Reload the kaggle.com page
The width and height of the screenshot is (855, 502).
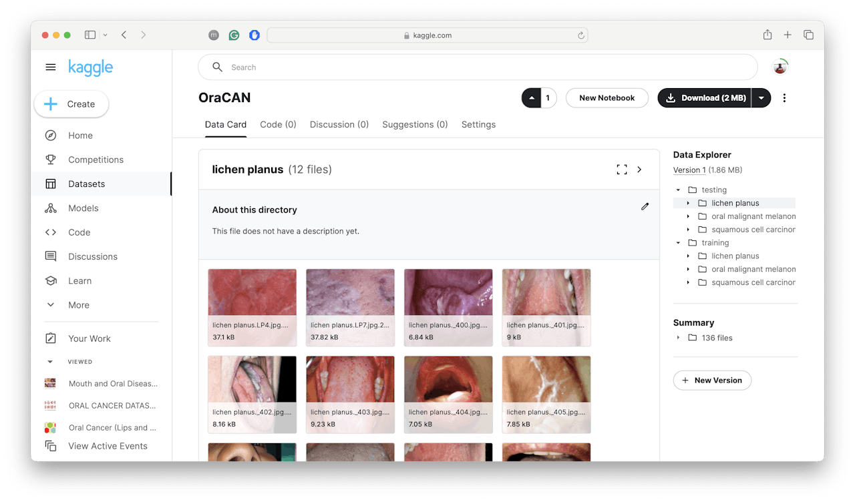(x=581, y=35)
